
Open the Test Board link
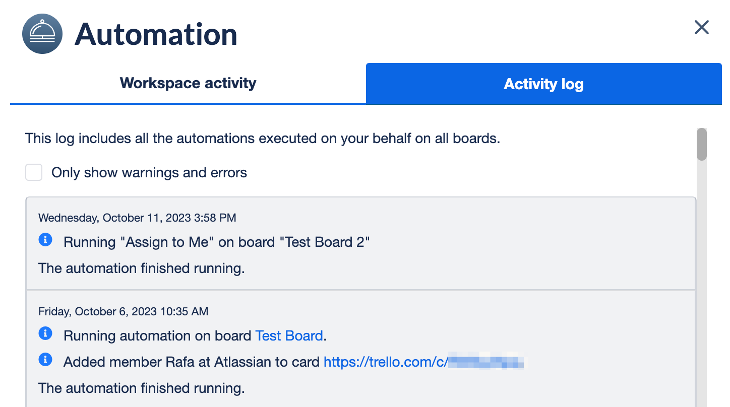(289, 336)
